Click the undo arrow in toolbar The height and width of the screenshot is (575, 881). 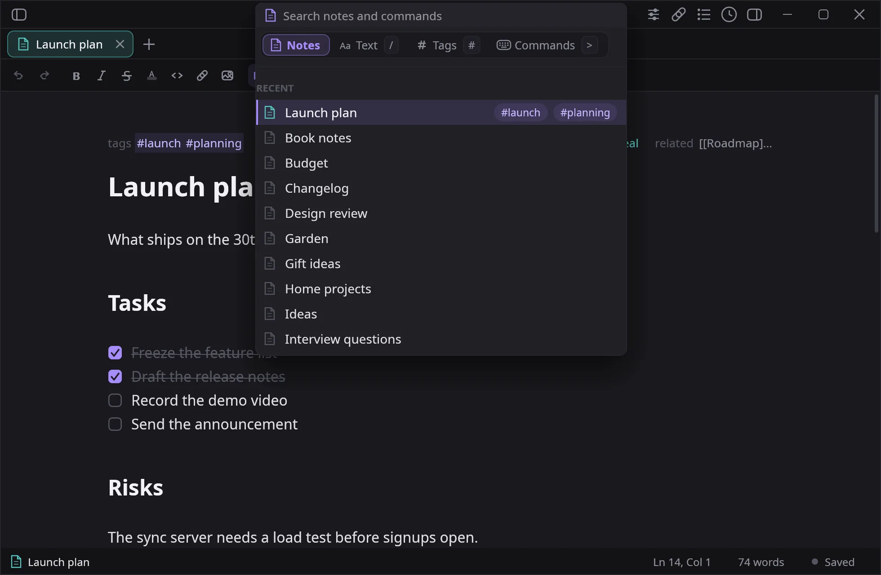(x=18, y=75)
